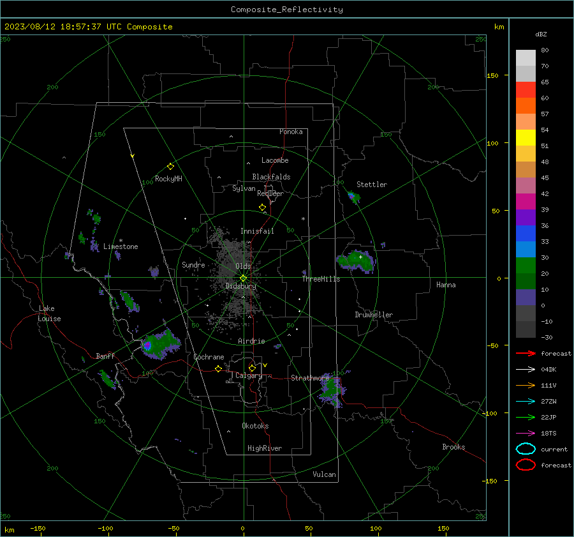Click the HighRiver town label
Image resolution: width=574 pixels, height=537 pixels.
point(265,448)
